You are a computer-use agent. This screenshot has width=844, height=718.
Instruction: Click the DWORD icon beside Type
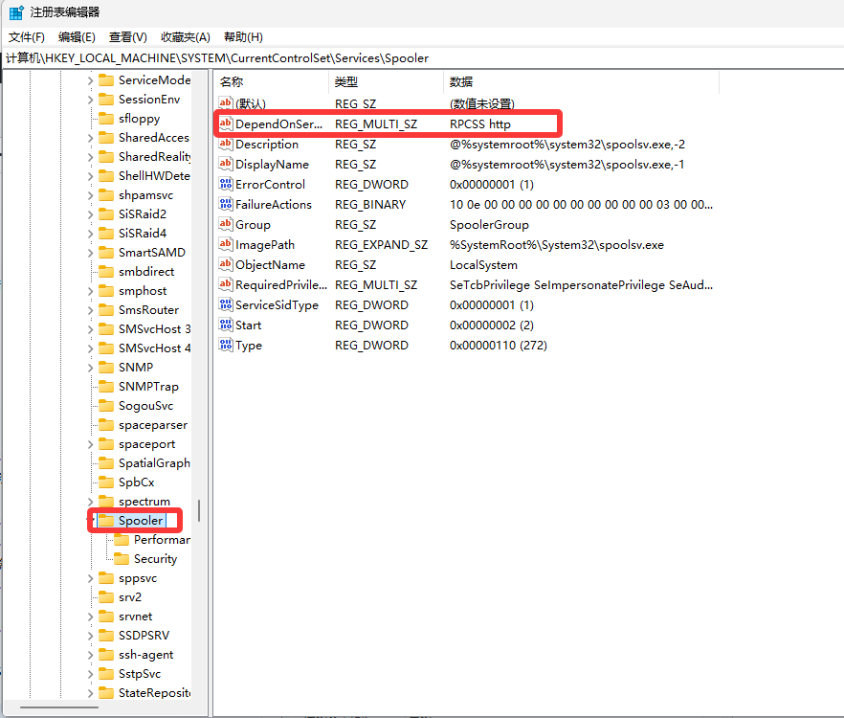click(x=226, y=346)
